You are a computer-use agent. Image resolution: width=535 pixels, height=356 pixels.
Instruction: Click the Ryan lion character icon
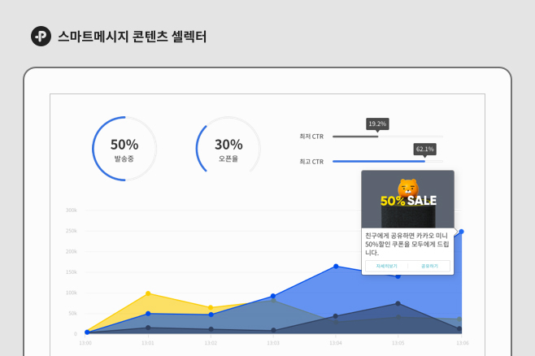408,188
